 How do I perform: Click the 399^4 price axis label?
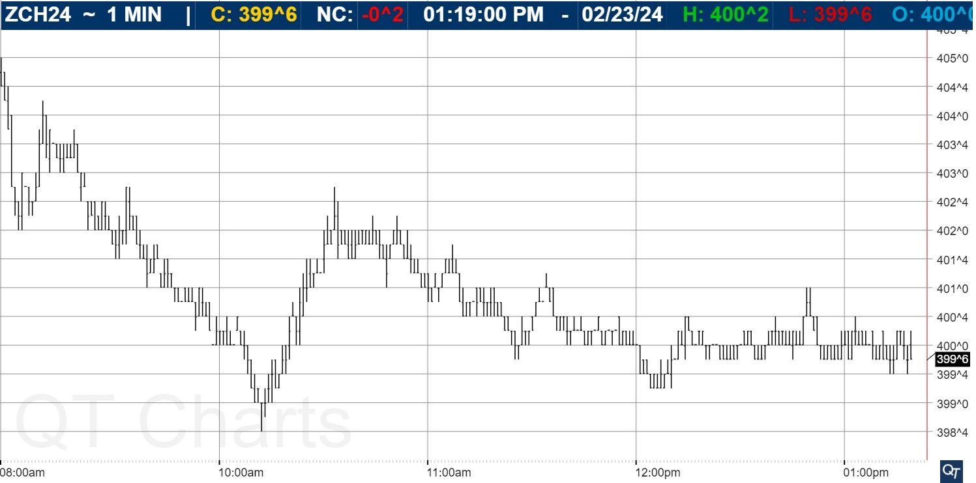pyautogui.click(x=951, y=375)
